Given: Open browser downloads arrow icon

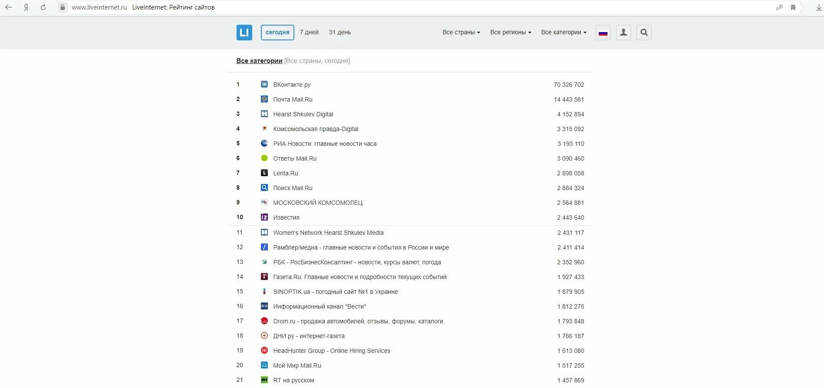Looking at the screenshot, I should tap(818, 7).
